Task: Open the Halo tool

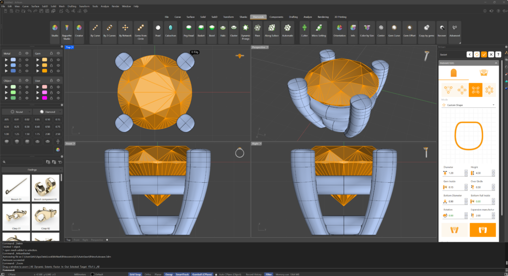Action: (223, 31)
